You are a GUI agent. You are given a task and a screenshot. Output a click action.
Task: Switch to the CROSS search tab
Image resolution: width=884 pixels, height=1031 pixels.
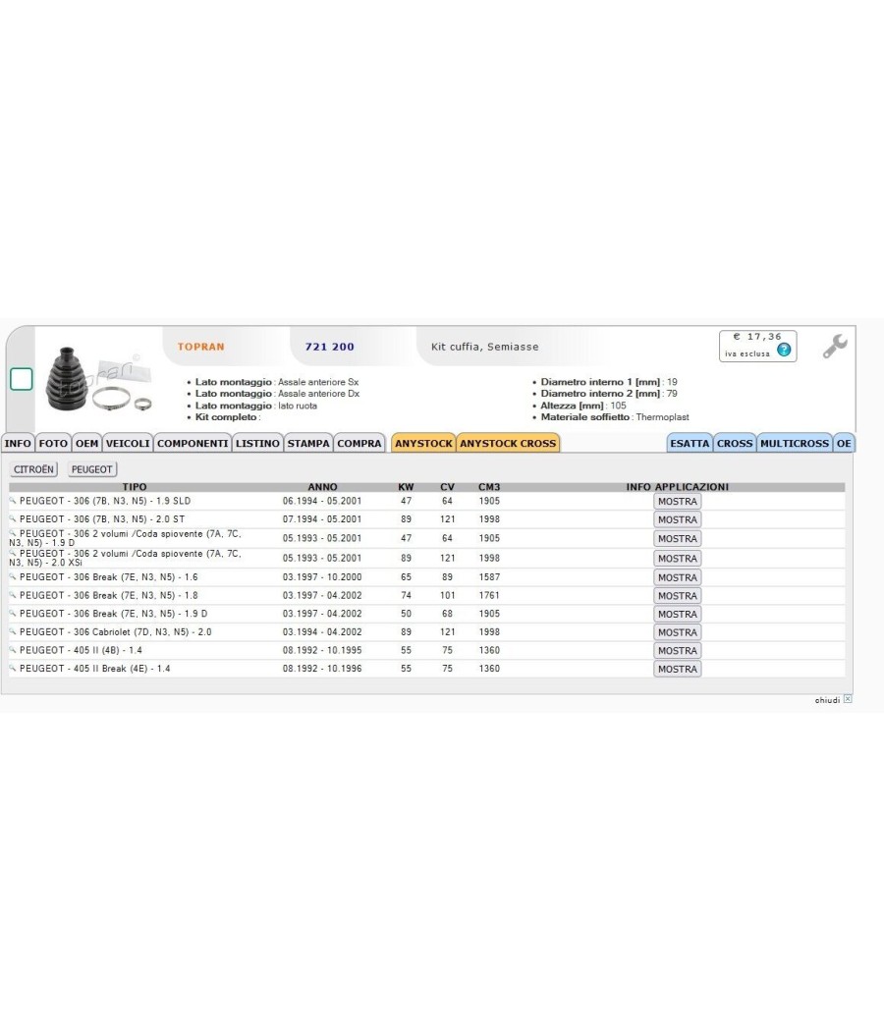(735, 443)
